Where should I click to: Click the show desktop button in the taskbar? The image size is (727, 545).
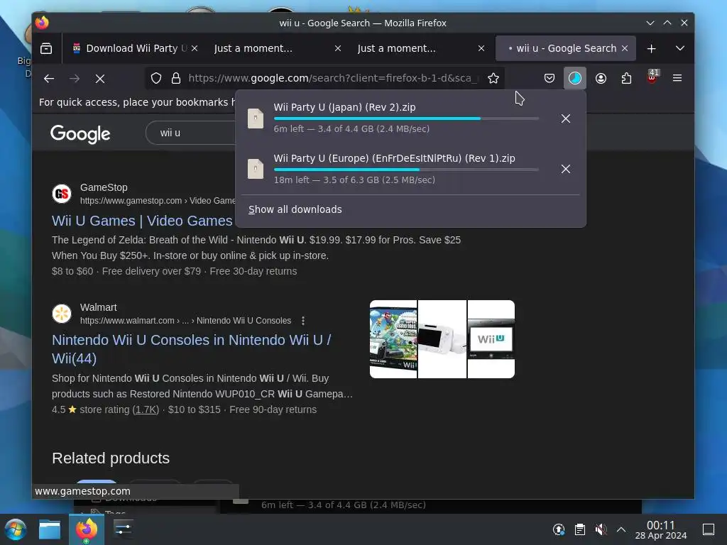[709, 529]
